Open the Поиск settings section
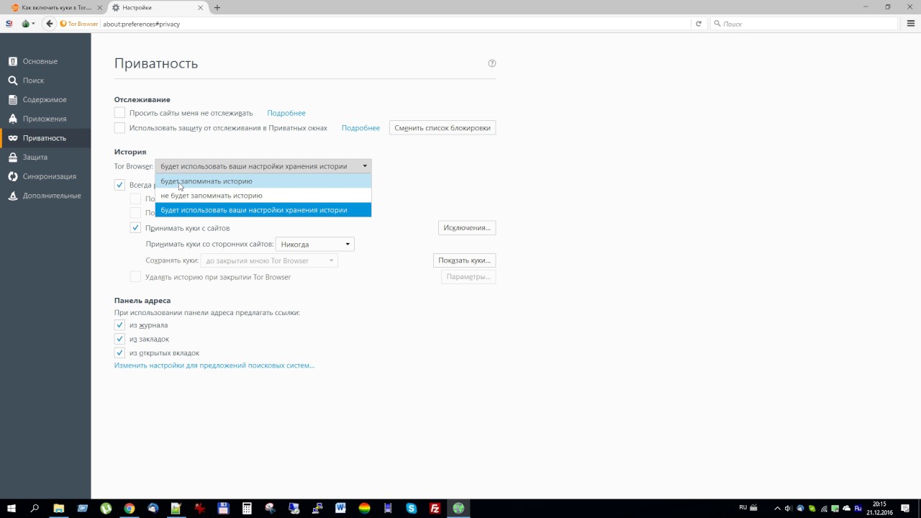Image resolution: width=921 pixels, height=518 pixels. [x=45, y=81]
